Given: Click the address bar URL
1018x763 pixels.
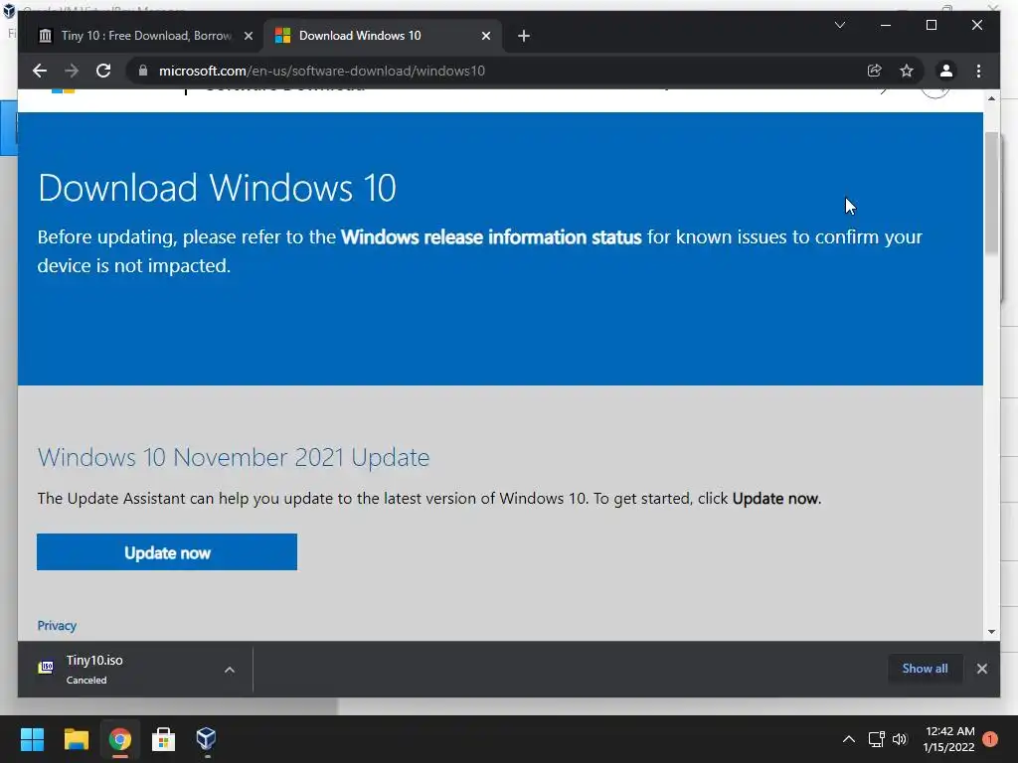Looking at the screenshot, I should click(321, 71).
